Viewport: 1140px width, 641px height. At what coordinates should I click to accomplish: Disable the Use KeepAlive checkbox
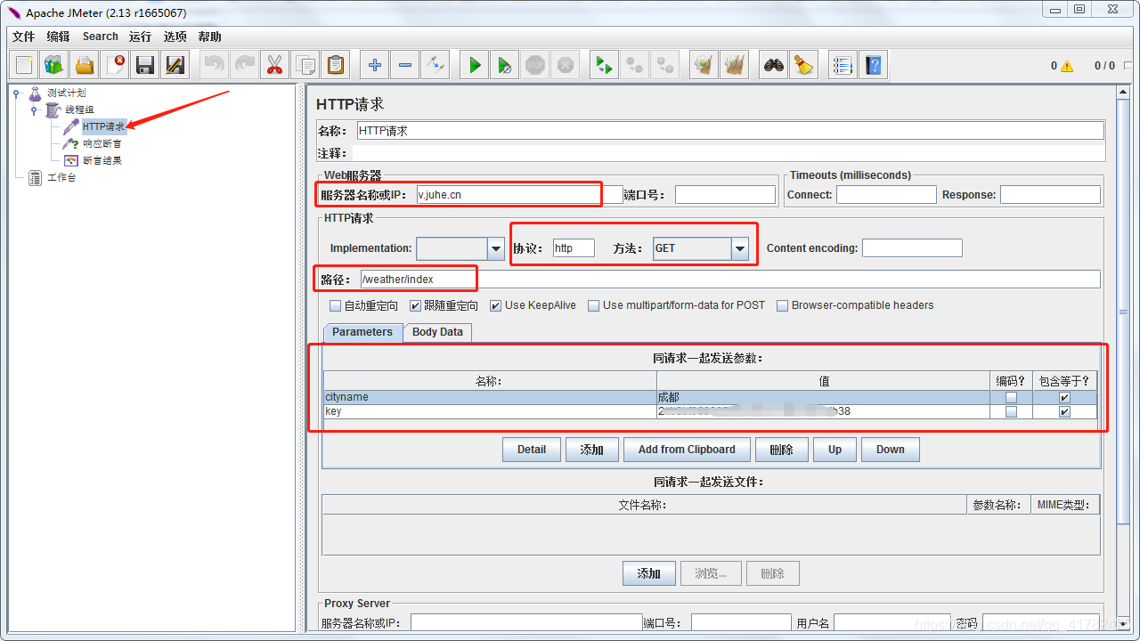click(496, 305)
